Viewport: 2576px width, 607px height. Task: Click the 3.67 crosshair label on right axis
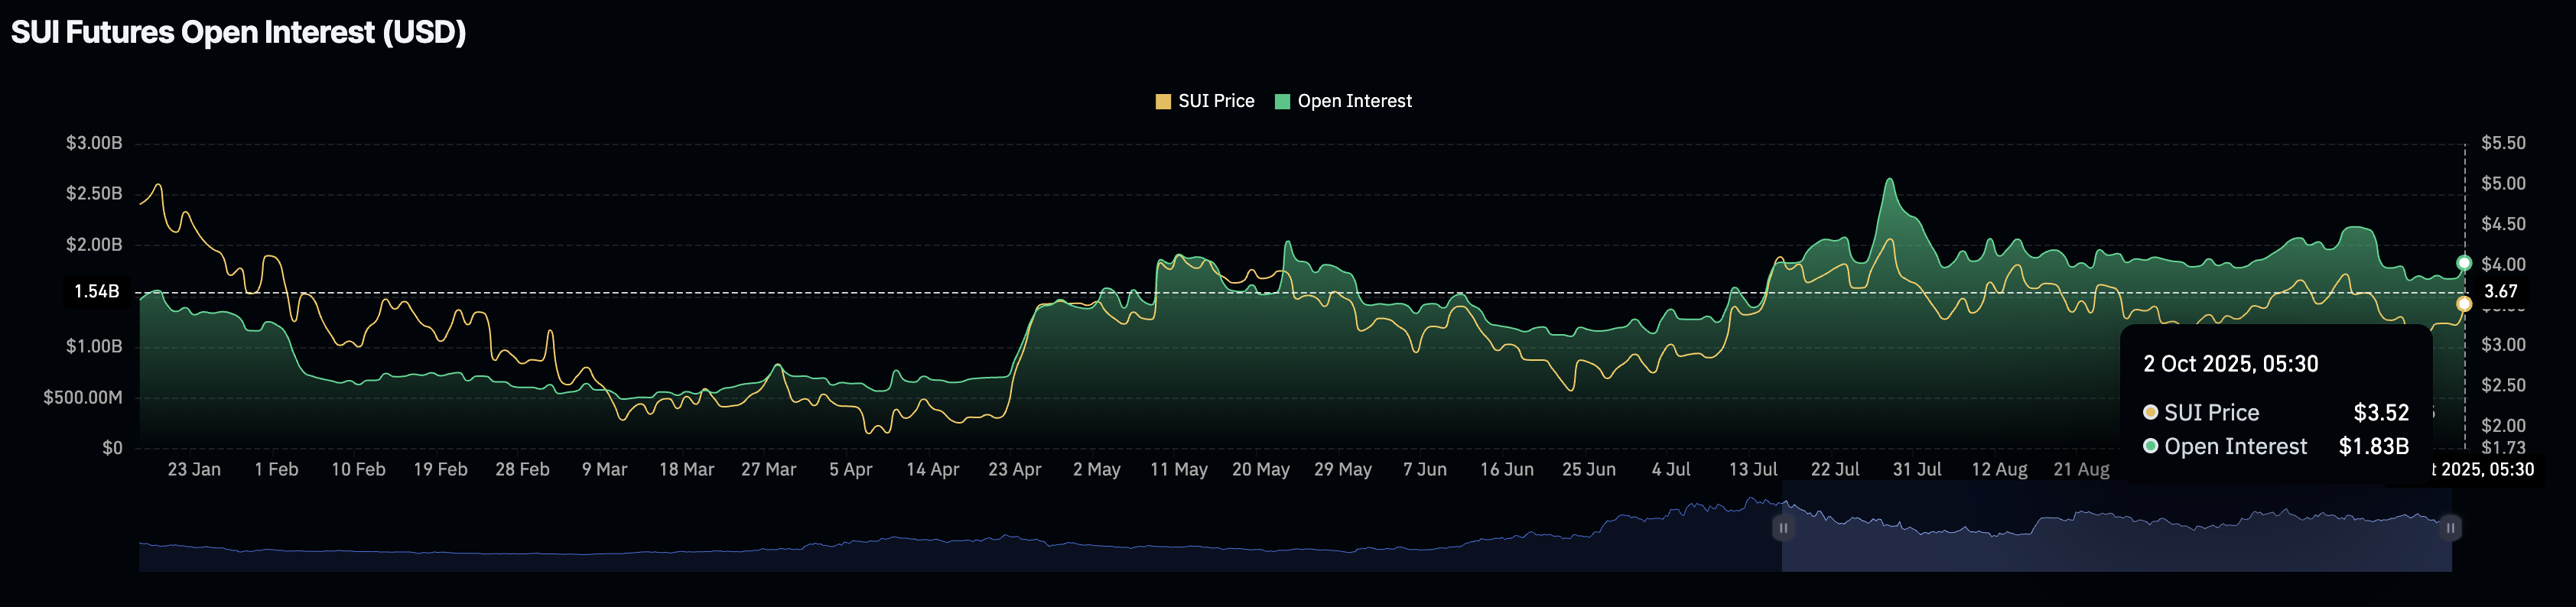[2500, 291]
